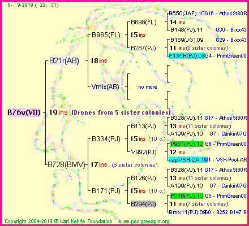Screen dimensions: 249x226
Task: Open the B698(FL) entry
Action: (144, 22)
